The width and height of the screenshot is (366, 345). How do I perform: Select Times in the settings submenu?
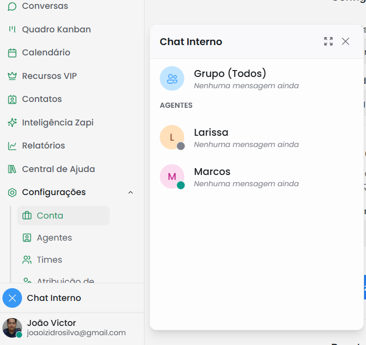[49, 260]
